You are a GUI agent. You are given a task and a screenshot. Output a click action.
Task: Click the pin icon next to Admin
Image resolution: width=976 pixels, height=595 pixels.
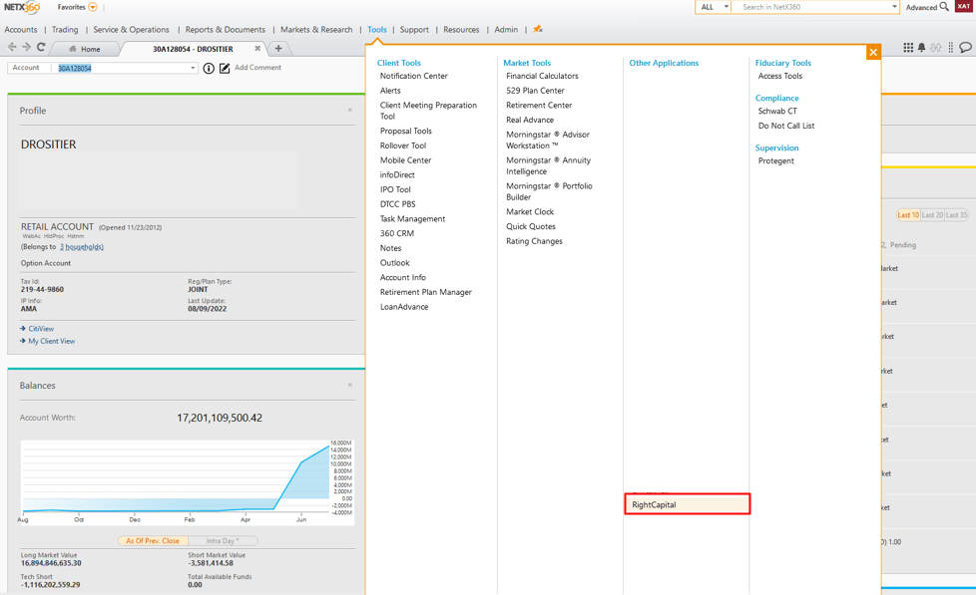point(538,29)
